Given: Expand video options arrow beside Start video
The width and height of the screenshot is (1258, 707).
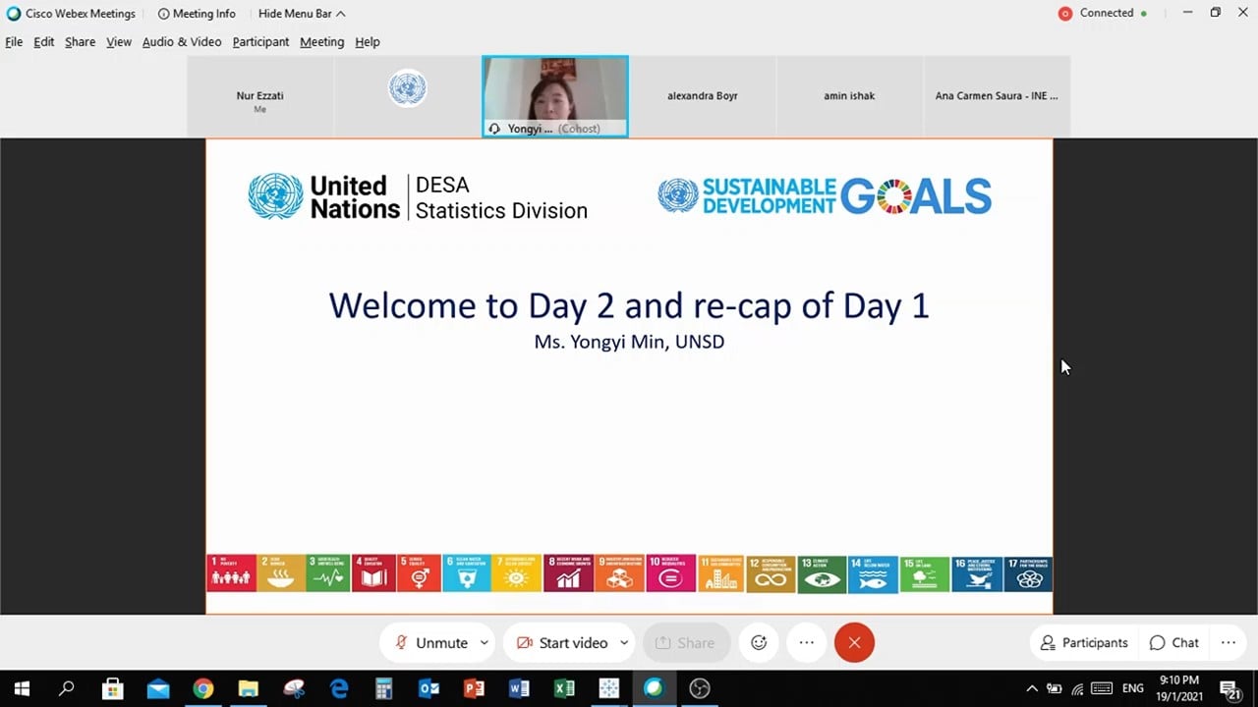Looking at the screenshot, I should pyautogui.click(x=624, y=643).
